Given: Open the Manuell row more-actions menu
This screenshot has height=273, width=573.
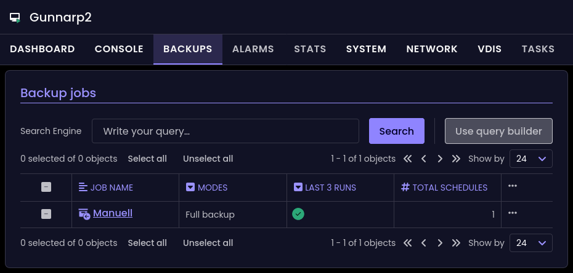Looking at the screenshot, I should [x=512, y=213].
